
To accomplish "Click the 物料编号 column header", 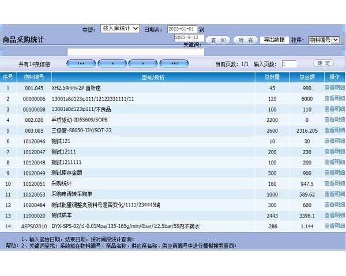I will point(33,76).
